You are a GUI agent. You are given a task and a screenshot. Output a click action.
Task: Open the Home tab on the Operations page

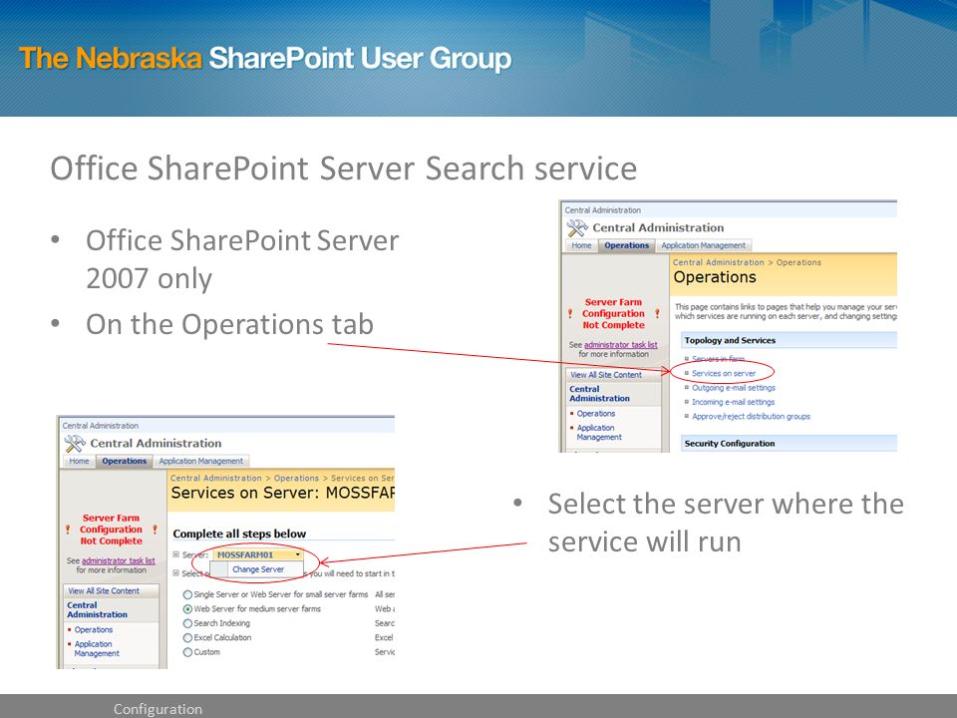pos(581,245)
